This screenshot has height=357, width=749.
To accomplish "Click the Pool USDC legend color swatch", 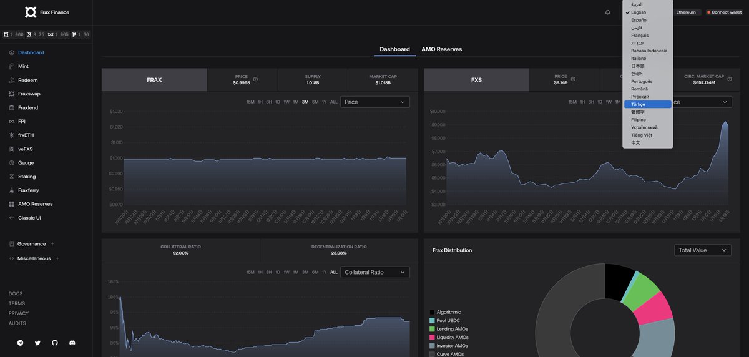I will (432, 320).
